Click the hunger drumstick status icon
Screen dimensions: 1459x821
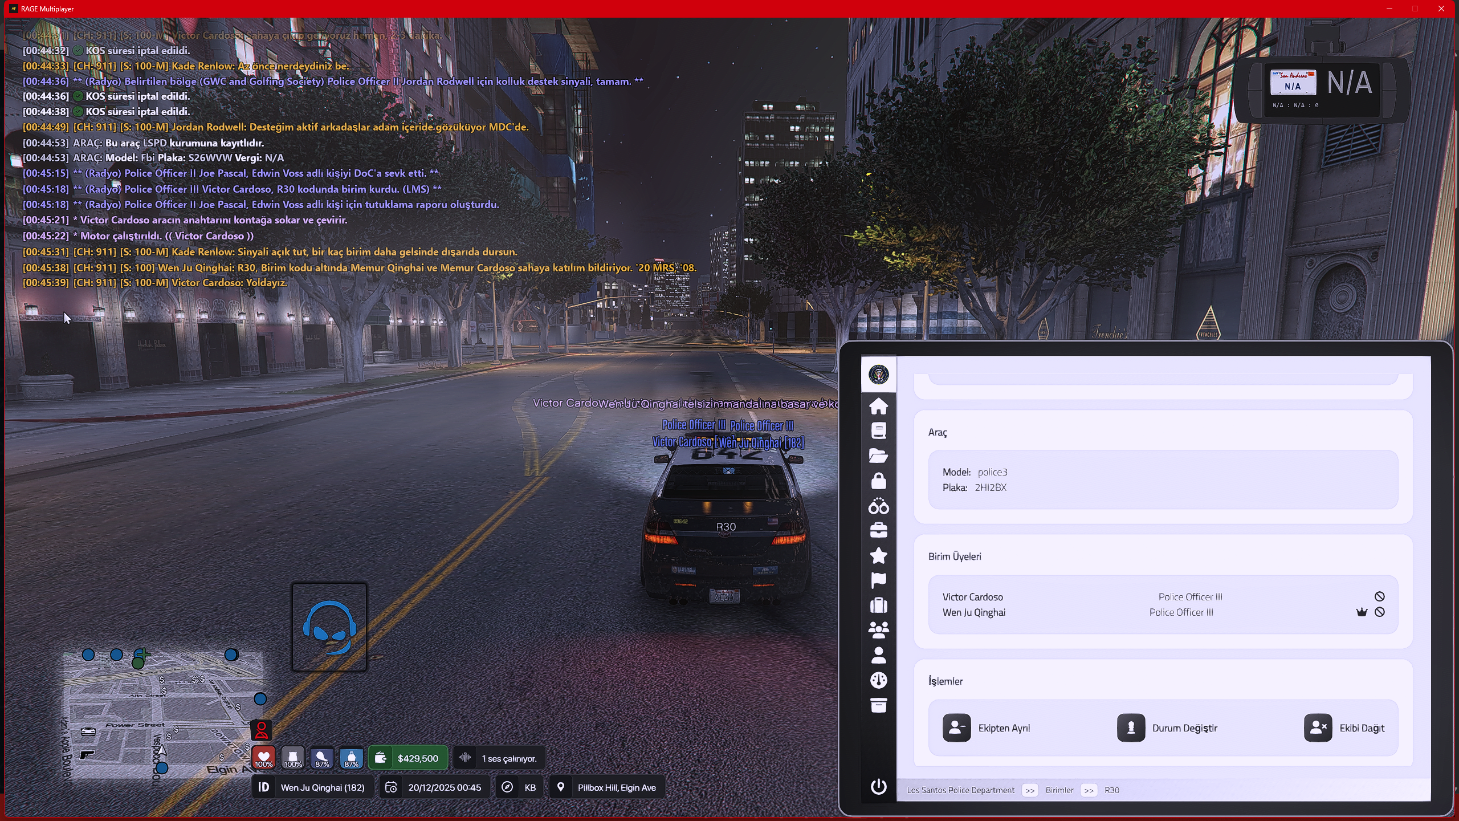coord(322,758)
